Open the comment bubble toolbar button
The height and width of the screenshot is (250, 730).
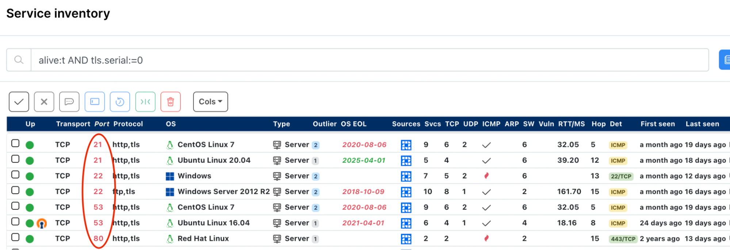pos(69,102)
